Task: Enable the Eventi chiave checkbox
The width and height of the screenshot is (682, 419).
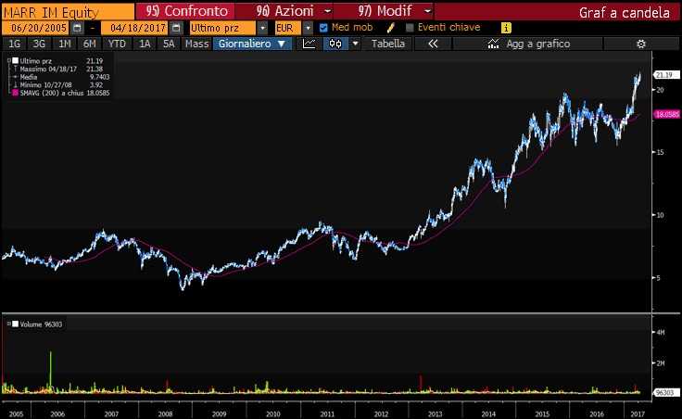Action: tap(410, 28)
